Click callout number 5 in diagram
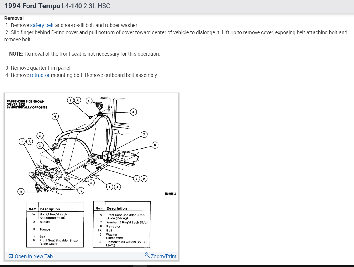The image size is (354, 267). [89, 101]
